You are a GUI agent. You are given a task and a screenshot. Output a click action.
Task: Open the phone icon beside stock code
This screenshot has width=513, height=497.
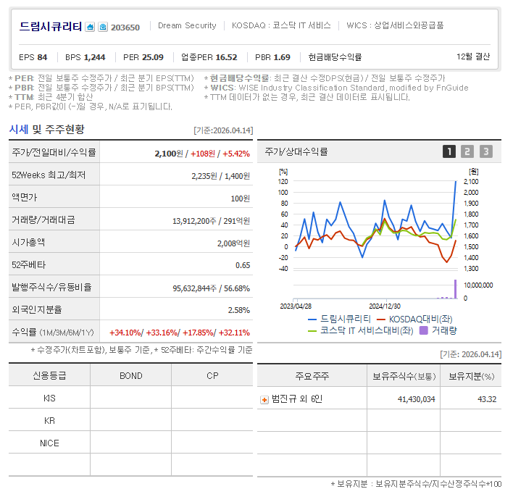pos(103,27)
